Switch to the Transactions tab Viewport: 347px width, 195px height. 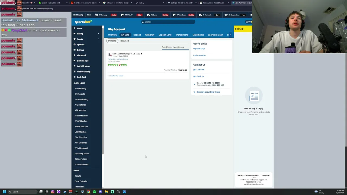182,35
